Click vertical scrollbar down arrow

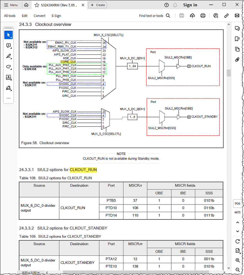tap(229, 268)
